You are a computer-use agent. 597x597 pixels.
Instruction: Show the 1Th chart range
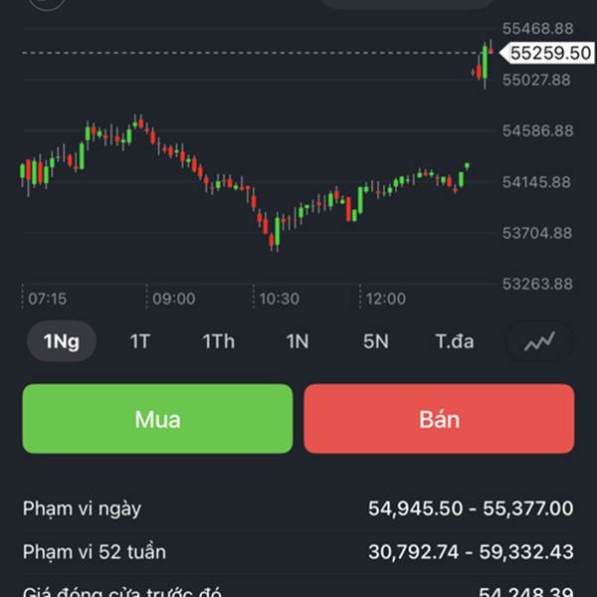point(219,341)
